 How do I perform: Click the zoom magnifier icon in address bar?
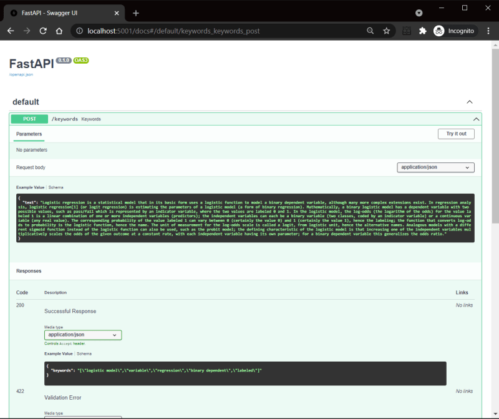370,31
